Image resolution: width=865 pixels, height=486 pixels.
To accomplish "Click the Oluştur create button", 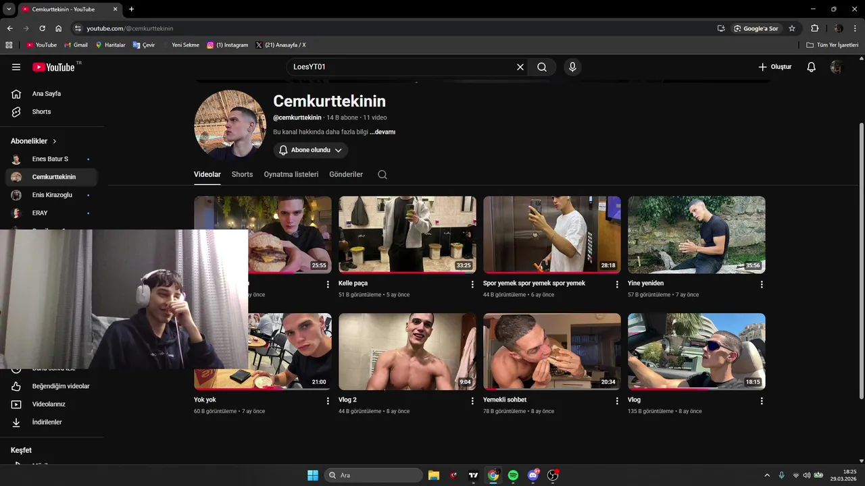I will pyautogui.click(x=774, y=67).
